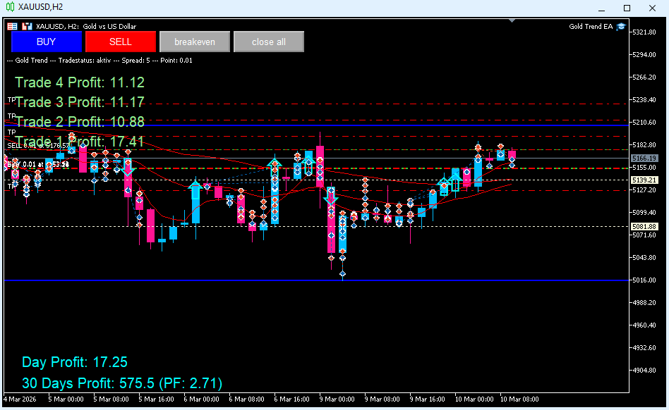The width and height of the screenshot is (669, 410).
Task: Click the green candlestick icon in title bar
Action: tap(10, 7)
